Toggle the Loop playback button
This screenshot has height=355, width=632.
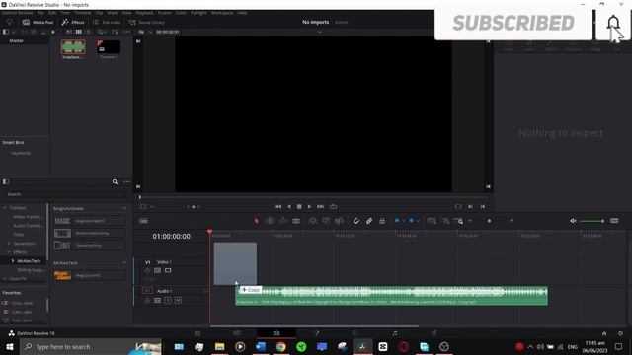pyautogui.click(x=333, y=206)
